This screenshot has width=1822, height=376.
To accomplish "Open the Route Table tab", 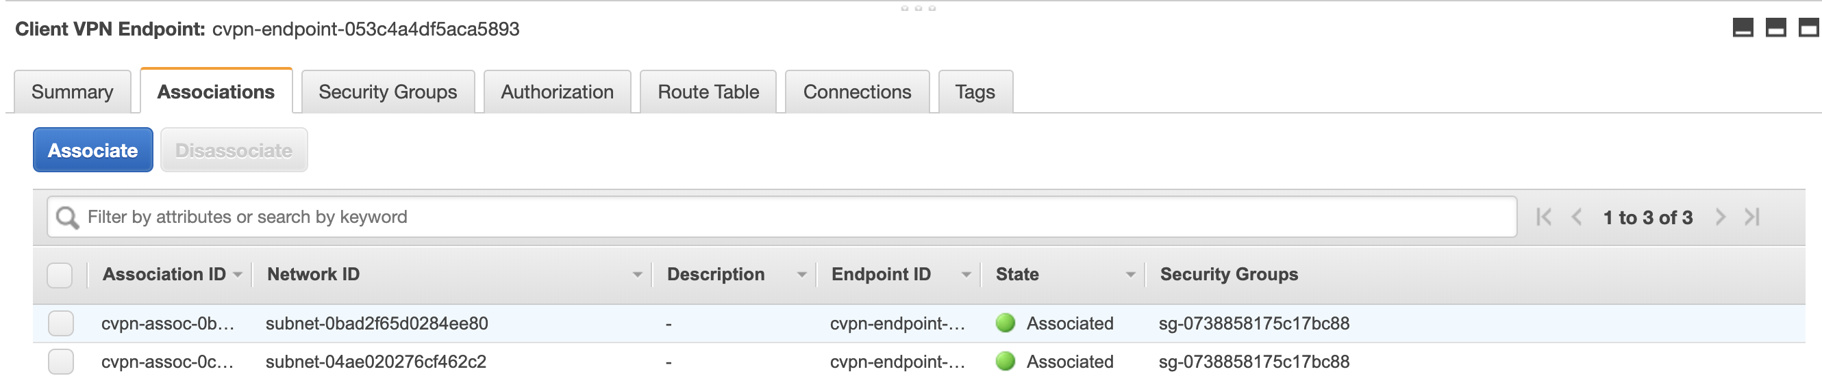I will 708,92.
